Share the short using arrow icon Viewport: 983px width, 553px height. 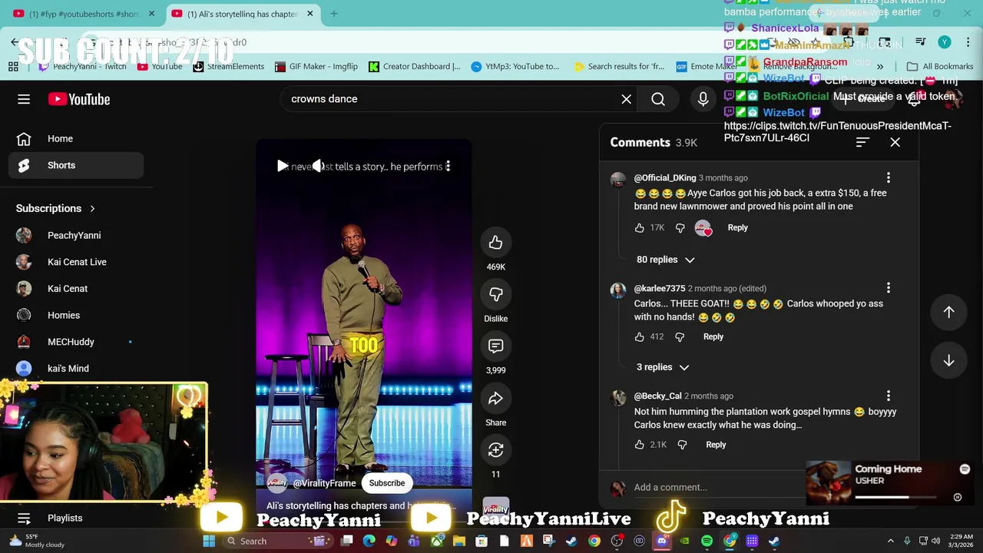tap(495, 398)
